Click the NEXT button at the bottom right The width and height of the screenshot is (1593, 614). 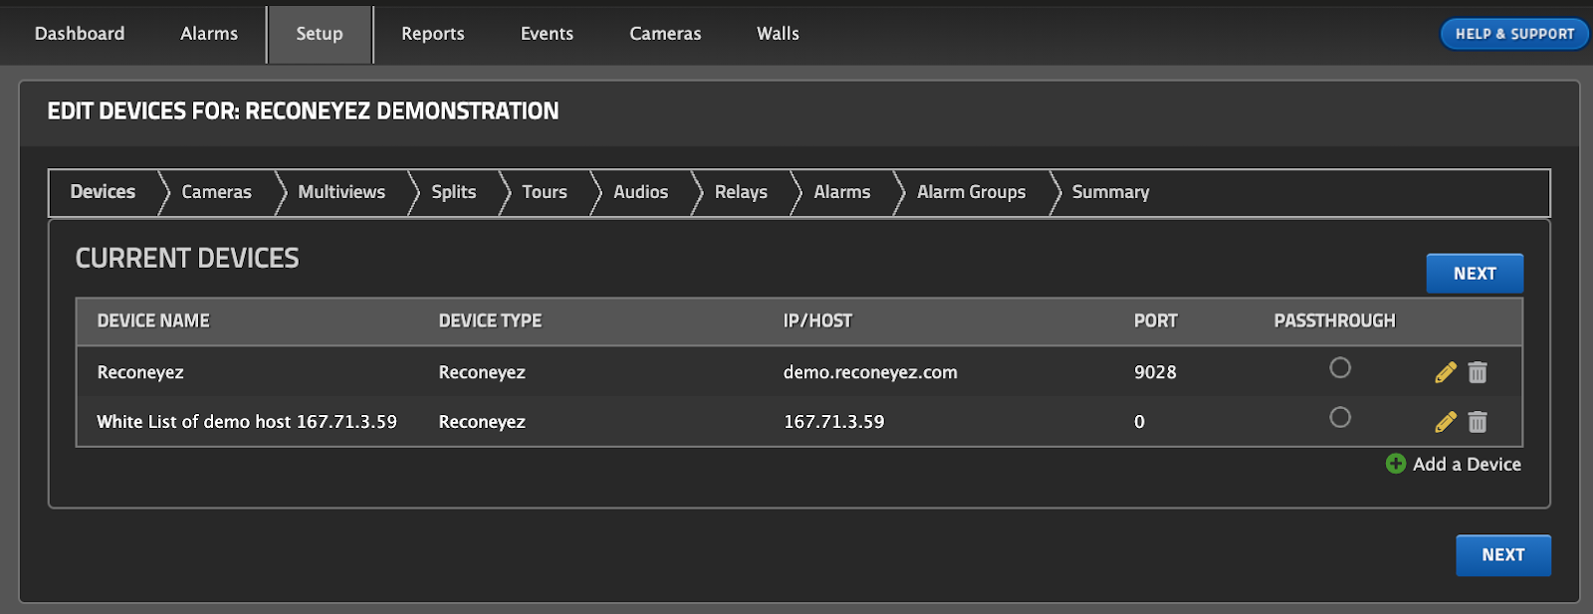coord(1503,555)
